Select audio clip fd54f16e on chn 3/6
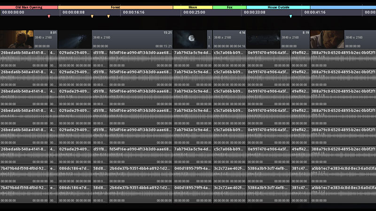376x211 pixels. point(141,98)
